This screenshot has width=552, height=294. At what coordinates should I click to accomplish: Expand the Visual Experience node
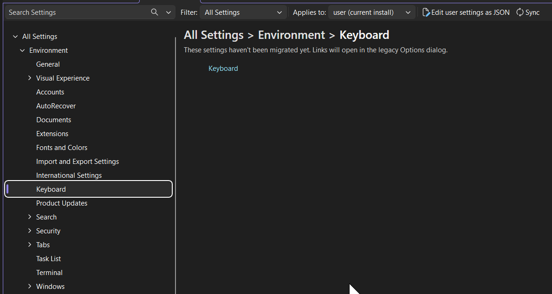pyautogui.click(x=30, y=78)
